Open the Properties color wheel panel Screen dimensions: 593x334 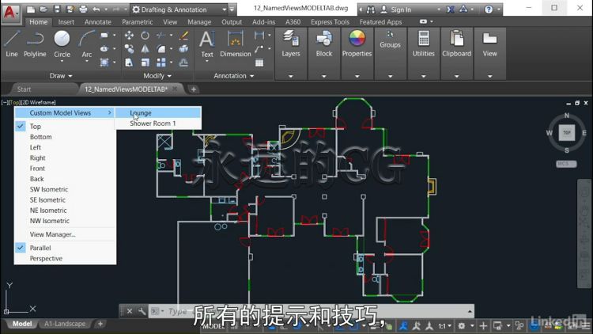[x=357, y=44]
